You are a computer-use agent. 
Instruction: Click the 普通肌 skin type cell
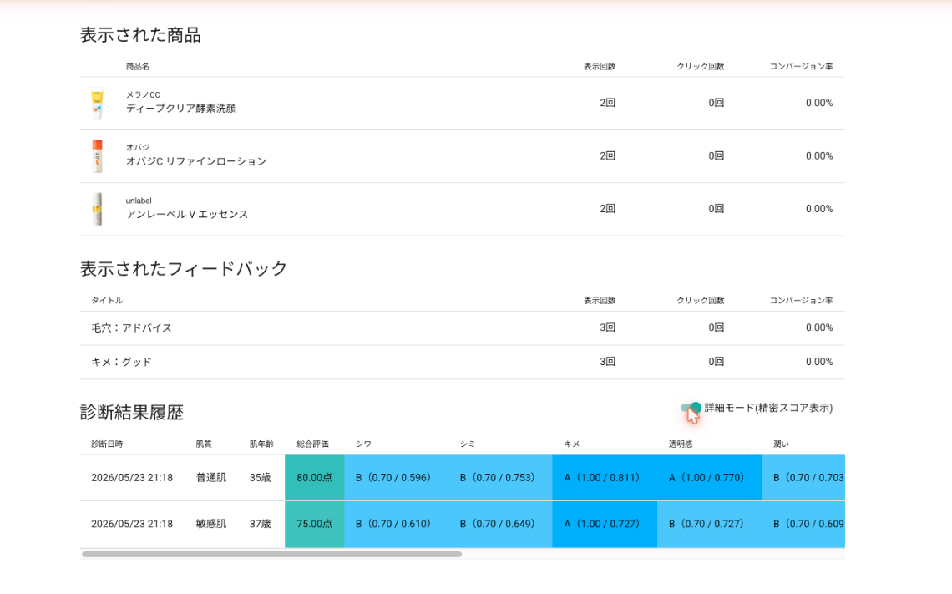(211, 478)
